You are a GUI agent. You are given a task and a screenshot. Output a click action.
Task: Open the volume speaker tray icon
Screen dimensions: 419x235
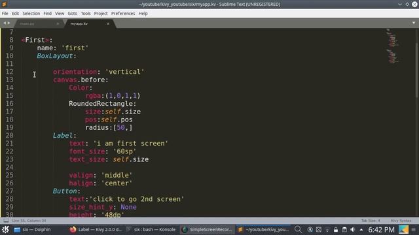(353, 230)
